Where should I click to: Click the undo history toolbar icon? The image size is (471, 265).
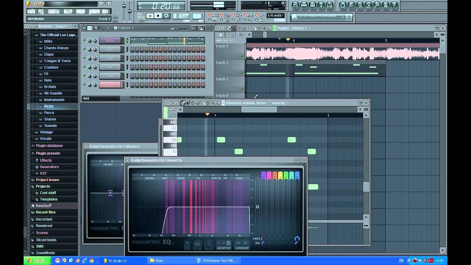[343, 5]
